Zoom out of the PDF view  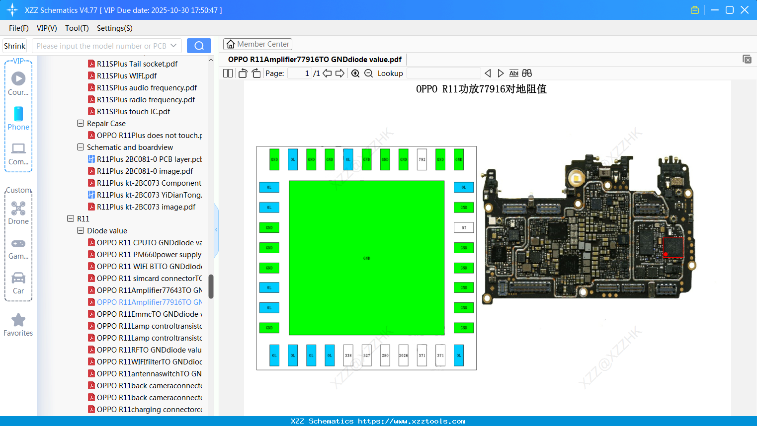click(368, 73)
